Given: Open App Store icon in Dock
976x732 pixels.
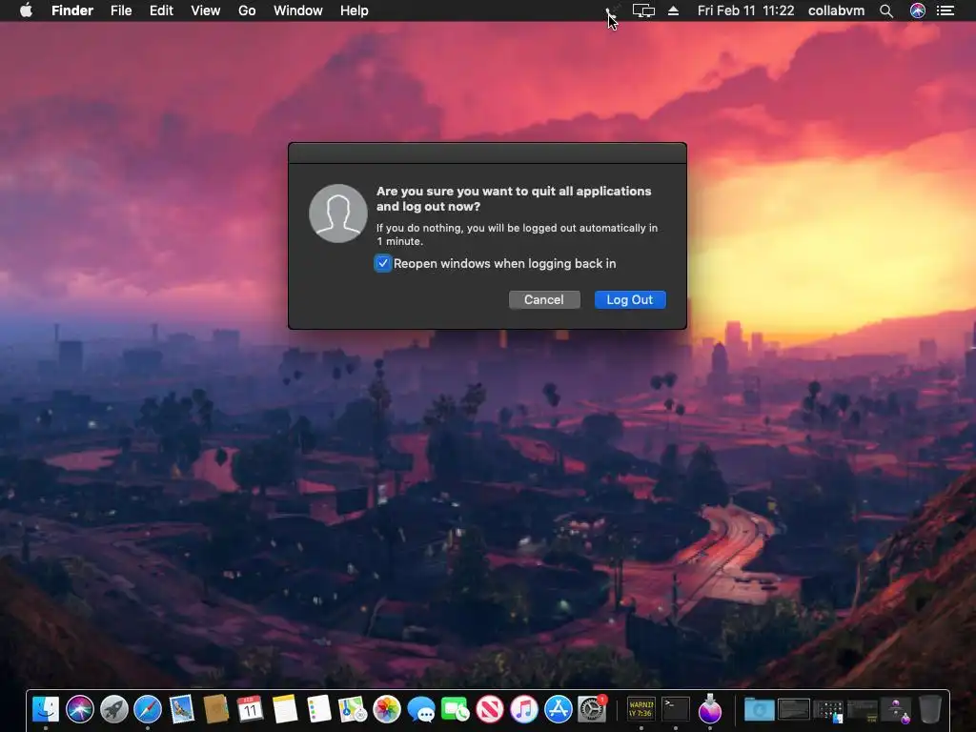Looking at the screenshot, I should coord(558,709).
